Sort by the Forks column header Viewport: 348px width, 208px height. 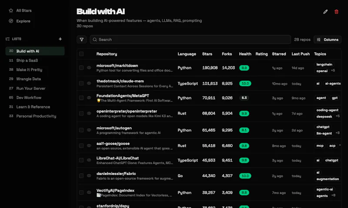(x=227, y=54)
